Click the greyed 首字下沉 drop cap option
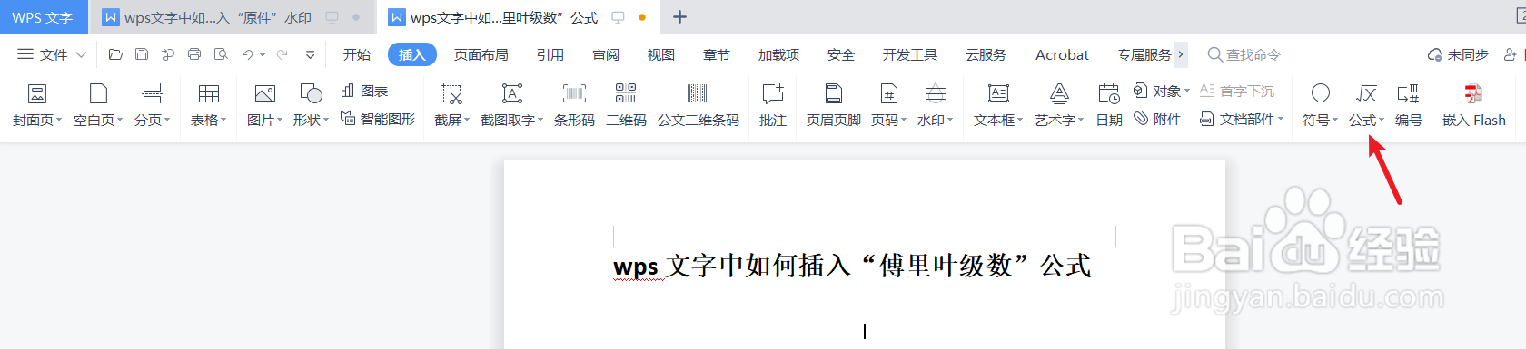Screen dimensions: 1526x349 1237,91
